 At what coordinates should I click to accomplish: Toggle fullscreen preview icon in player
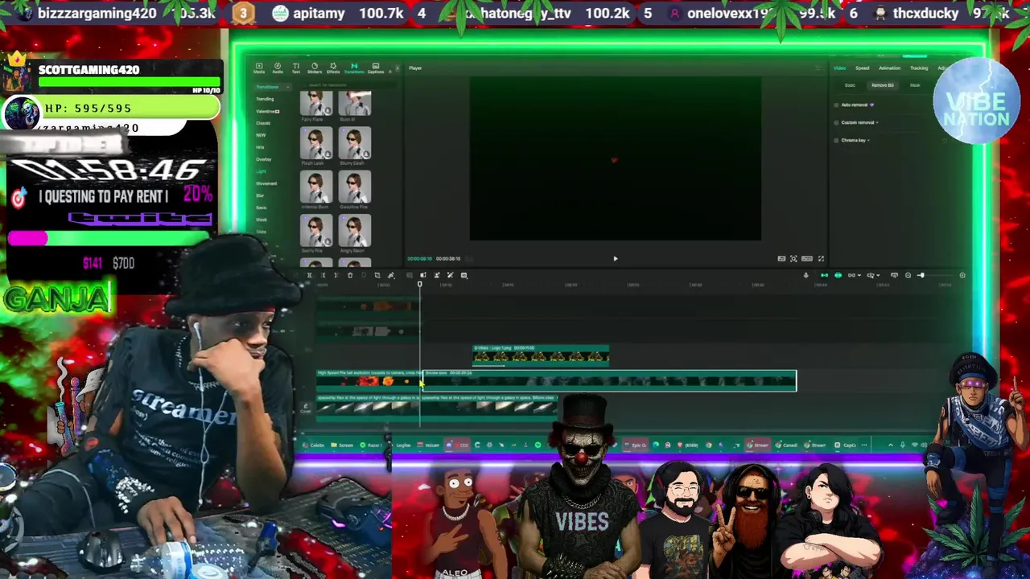pyautogui.click(x=821, y=259)
